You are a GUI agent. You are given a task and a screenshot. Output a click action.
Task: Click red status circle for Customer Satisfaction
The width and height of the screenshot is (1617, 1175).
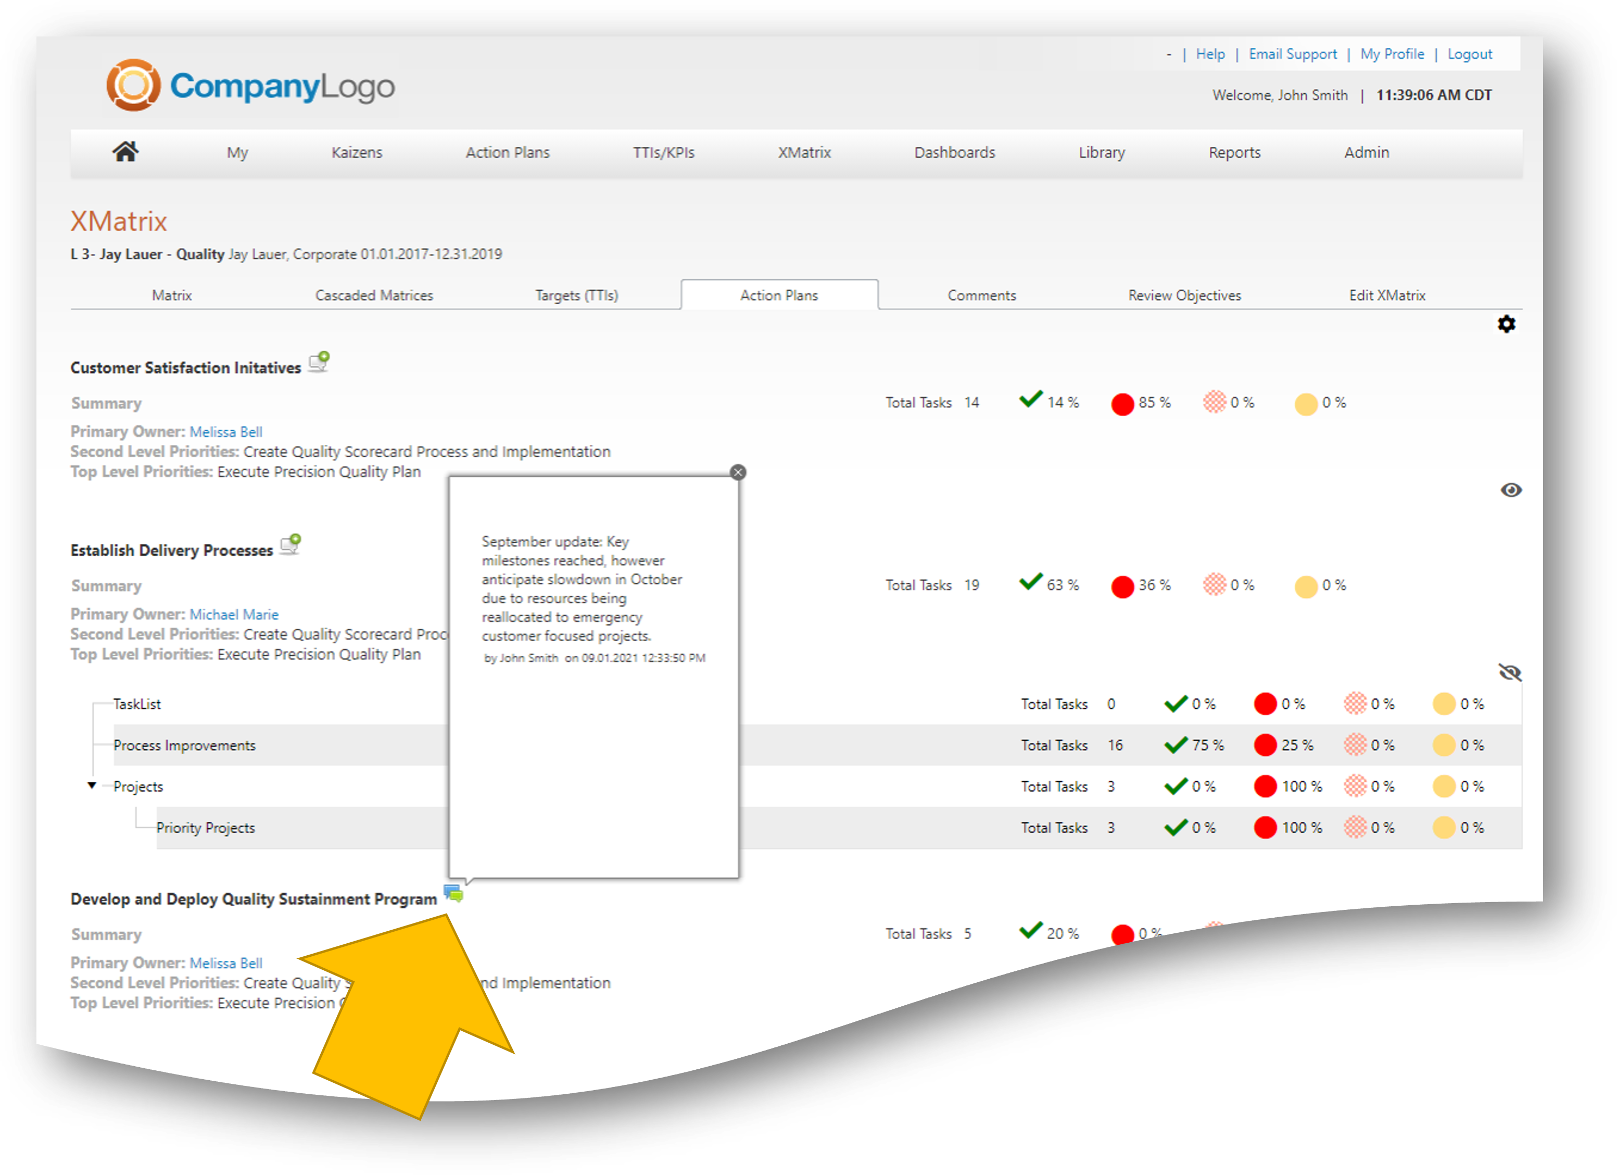1122,404
